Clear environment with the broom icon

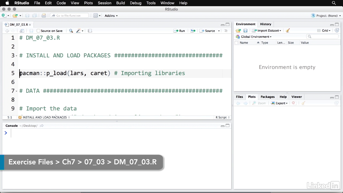click(x=288, y=31)
